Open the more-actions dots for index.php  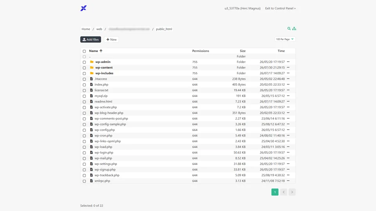288,84
